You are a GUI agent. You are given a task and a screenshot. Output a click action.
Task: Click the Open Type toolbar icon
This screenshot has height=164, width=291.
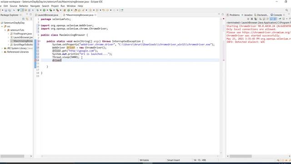75,10
